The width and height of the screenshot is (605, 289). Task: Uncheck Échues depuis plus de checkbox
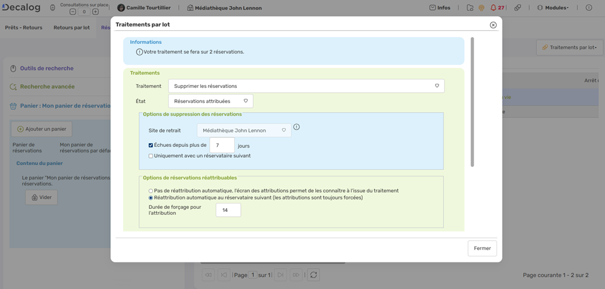151,145
